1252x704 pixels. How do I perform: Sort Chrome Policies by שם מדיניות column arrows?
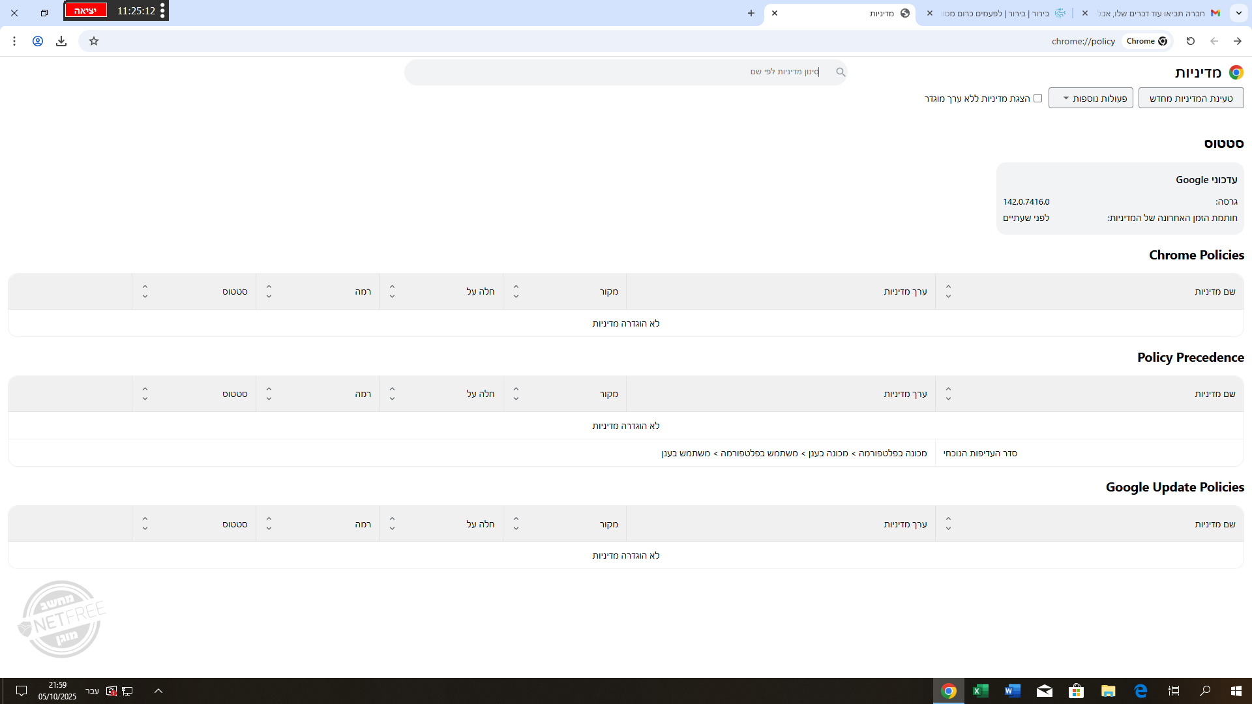(x=948, y=291)
